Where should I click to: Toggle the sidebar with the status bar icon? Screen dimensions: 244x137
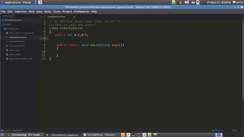click(x=2, y=131)
